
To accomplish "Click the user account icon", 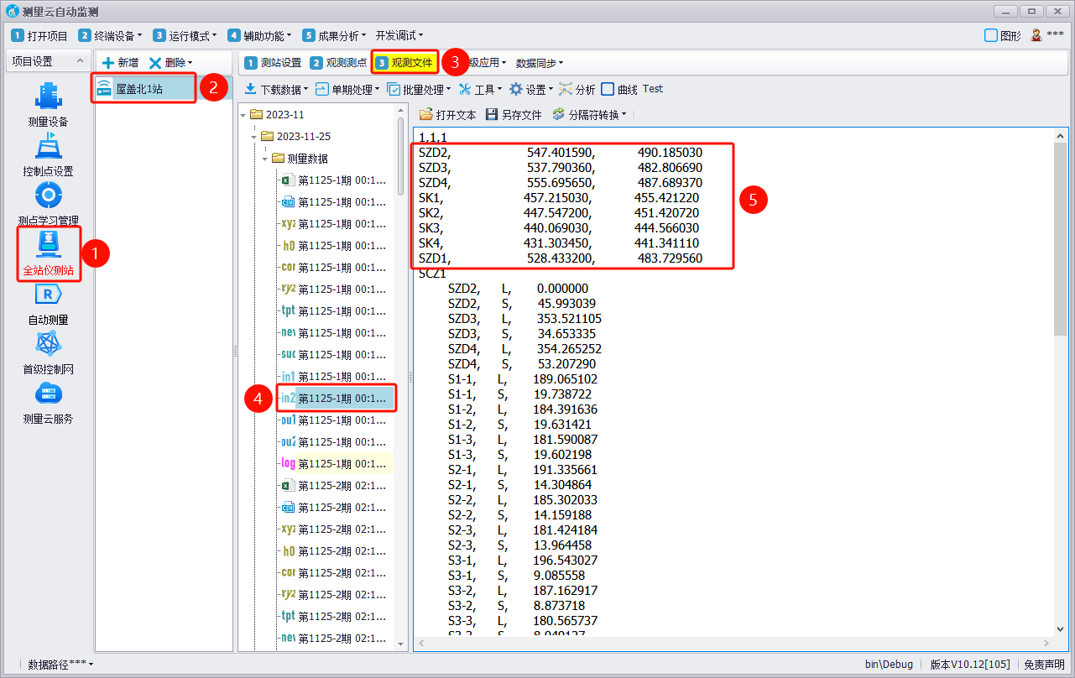I will 1036,35.
